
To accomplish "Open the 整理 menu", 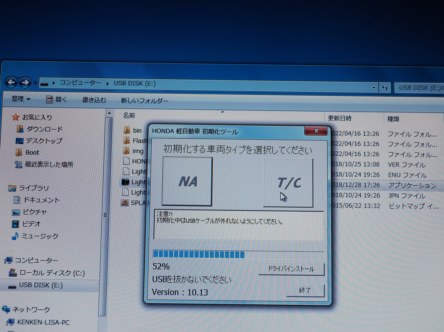I will tap(21, 99).
